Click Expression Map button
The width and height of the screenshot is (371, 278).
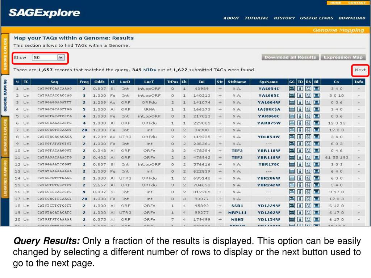point(343,57)
